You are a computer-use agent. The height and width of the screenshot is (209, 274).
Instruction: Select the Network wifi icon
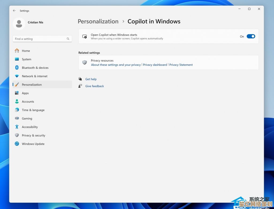pos(17,76)
